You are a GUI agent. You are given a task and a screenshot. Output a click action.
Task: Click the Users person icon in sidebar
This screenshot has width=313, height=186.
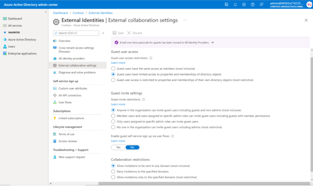click(5, 46)
